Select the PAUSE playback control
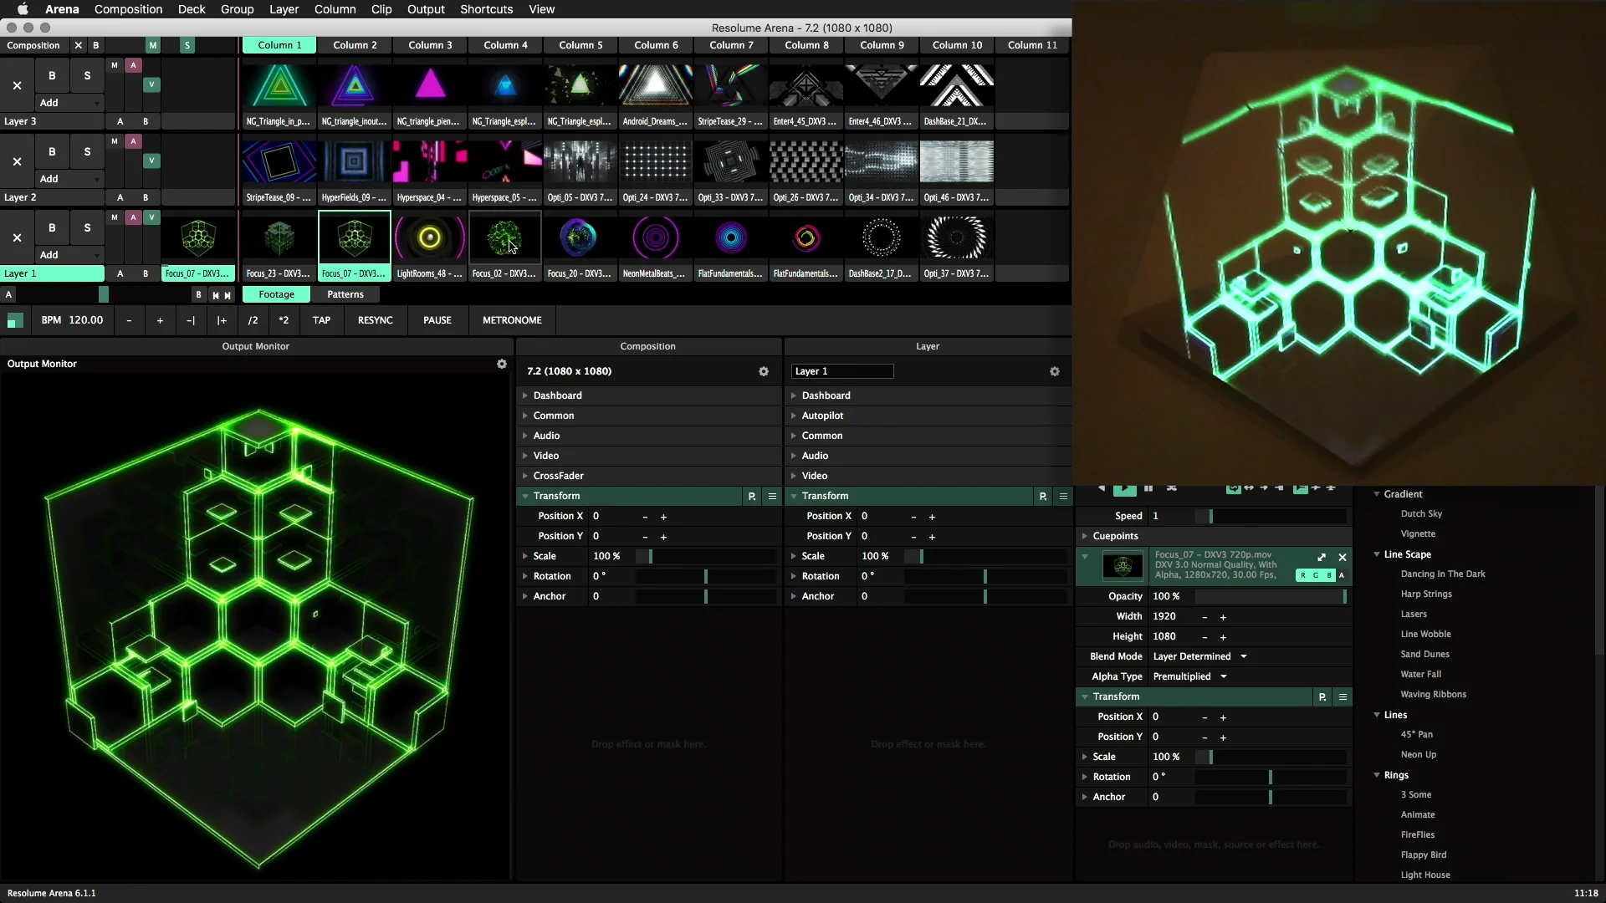 tap(437, 319)
